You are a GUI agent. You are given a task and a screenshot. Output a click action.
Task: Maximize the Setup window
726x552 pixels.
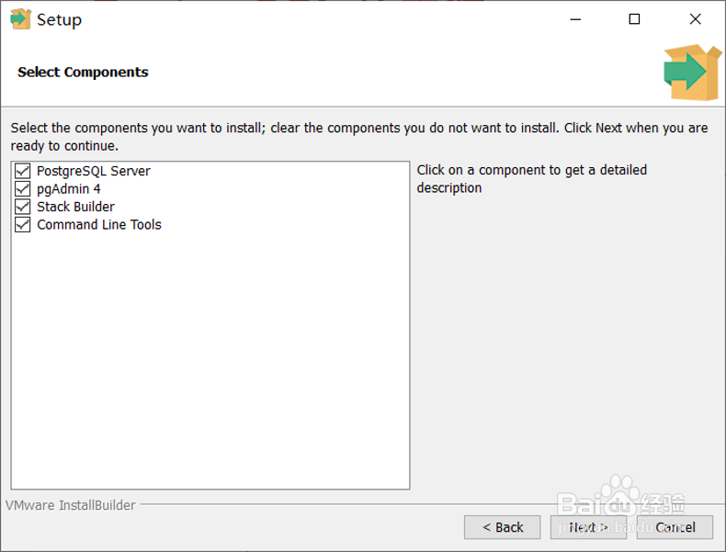tap(634, 19)
